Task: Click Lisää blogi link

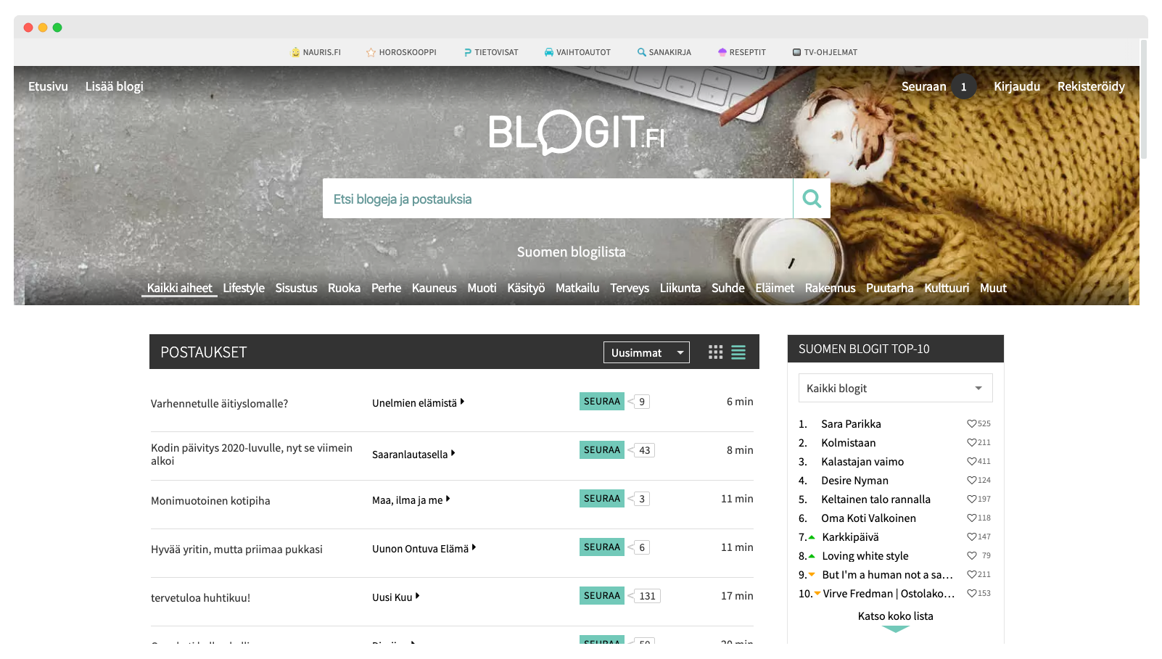Action: pos(115,86)
